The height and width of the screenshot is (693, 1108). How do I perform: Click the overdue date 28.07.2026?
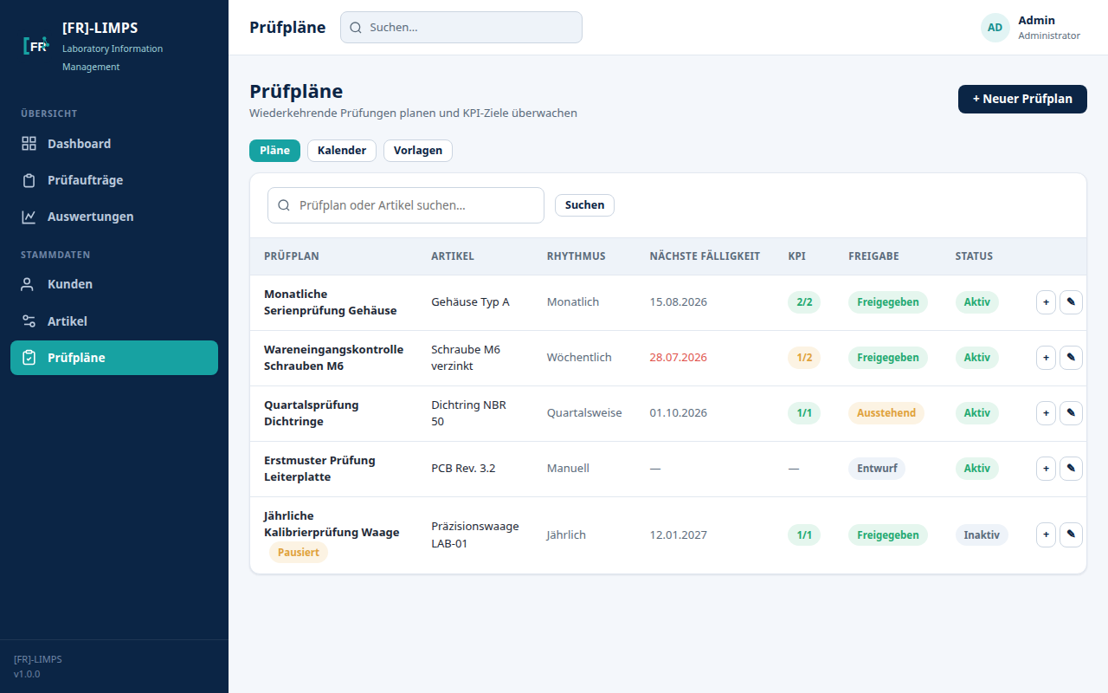click(679, 358)
